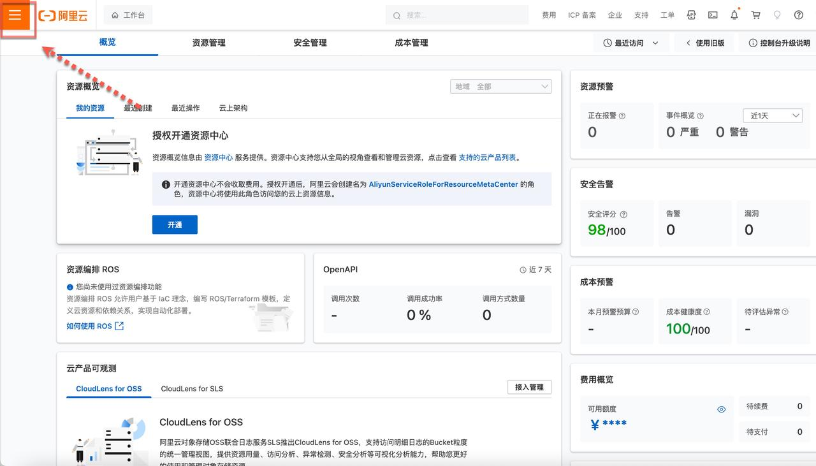Screen dimensions: 816x466
Task: Open the 地域 全部 region dropdown
Action: tap(501, 87)
